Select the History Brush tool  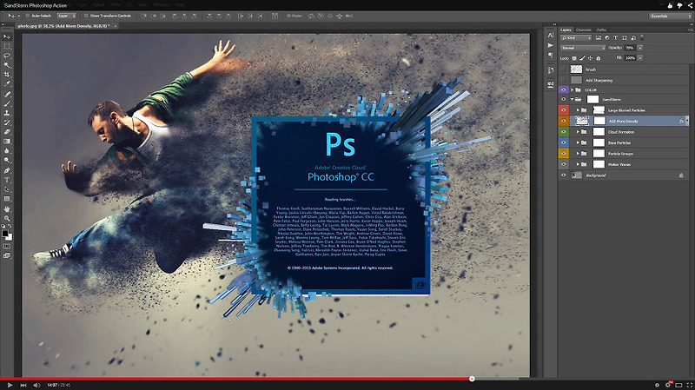click(7, 122)
